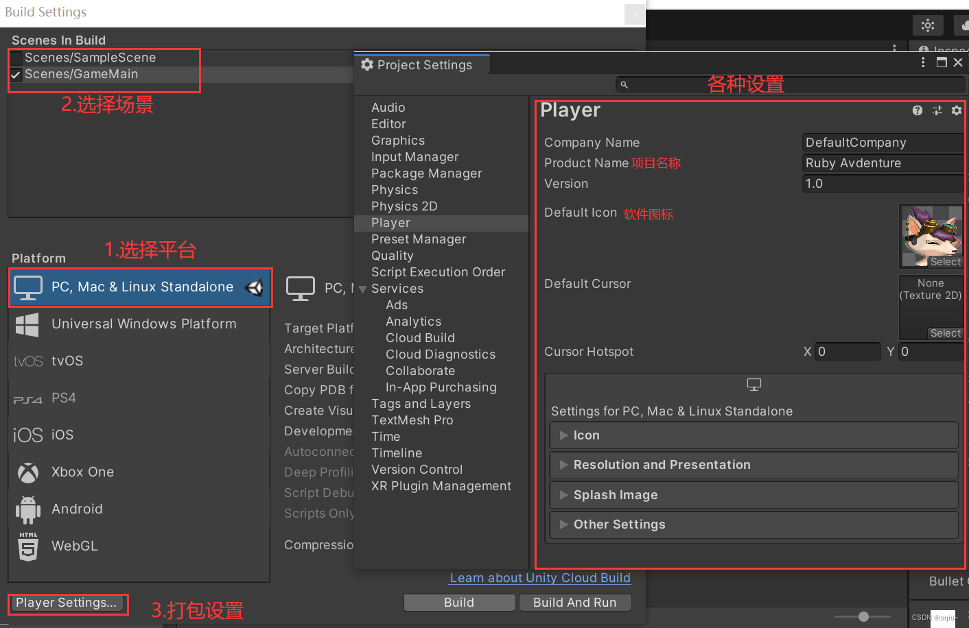The height and width of the screenshot is (628, 969).
Task: Click the Default Icon fox thumbnail
Action: (931, 236)
